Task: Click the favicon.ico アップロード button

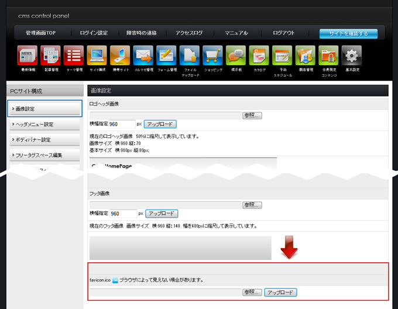Action: pos(280,292)
